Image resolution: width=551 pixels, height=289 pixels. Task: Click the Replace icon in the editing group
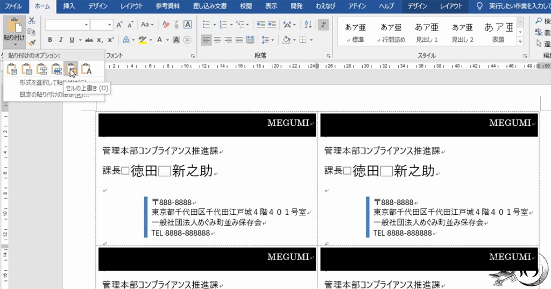[539, 32]
